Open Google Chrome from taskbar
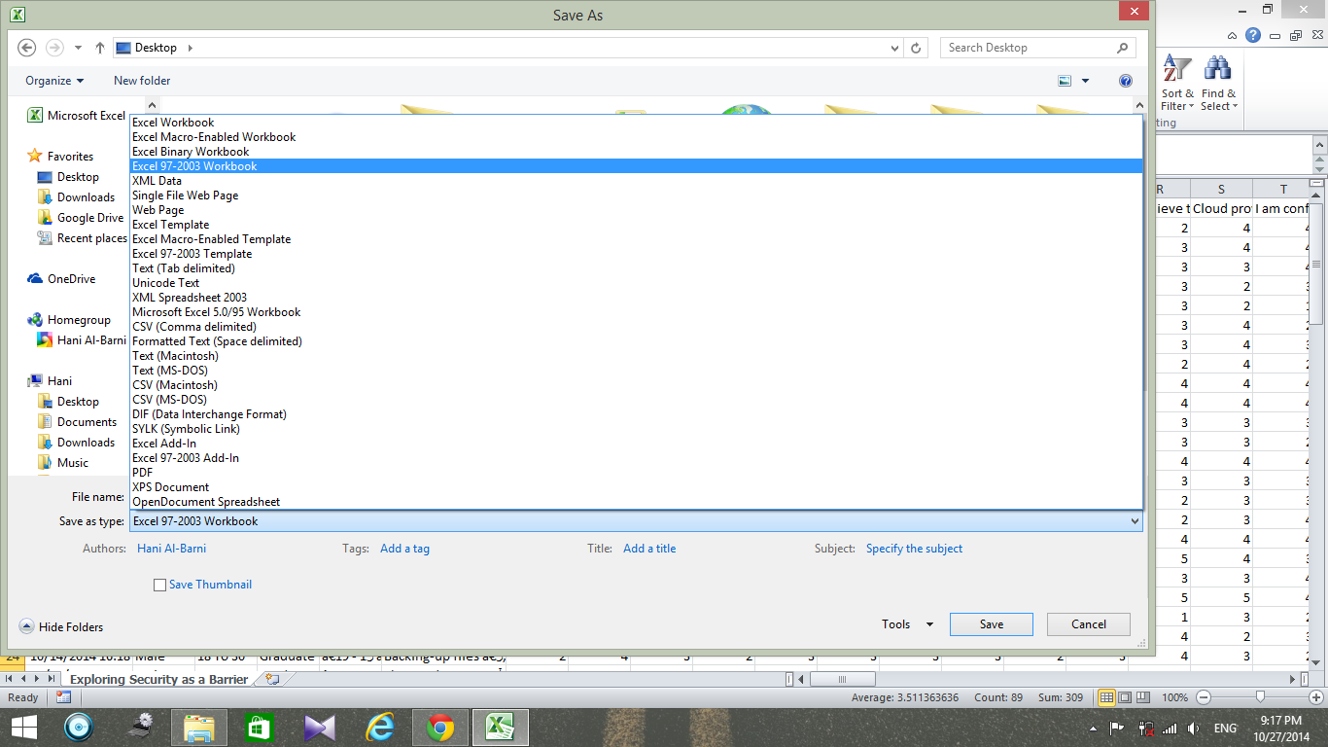Viewport: 1328px width, 747px height. click(440, 728)
